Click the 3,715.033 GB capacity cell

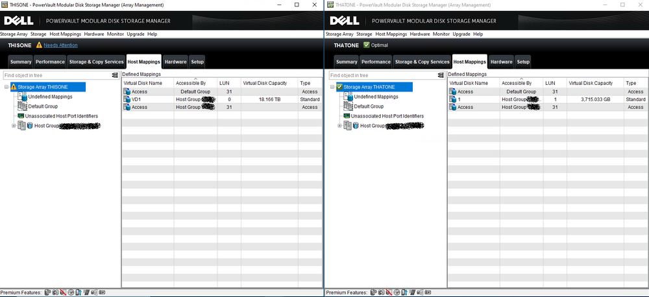[595, 99]
